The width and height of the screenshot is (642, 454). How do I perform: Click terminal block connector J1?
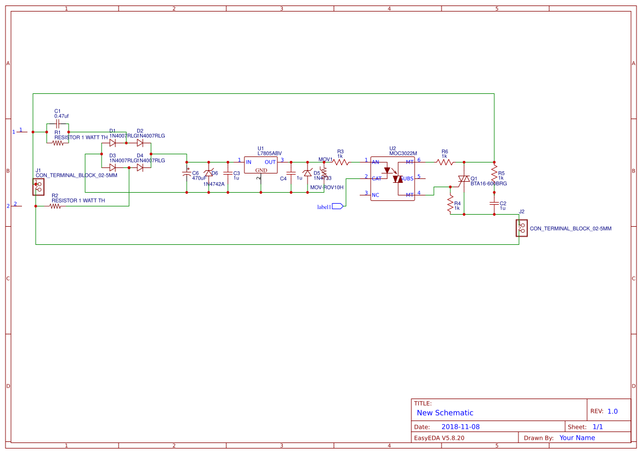click(x=38, y=187)
